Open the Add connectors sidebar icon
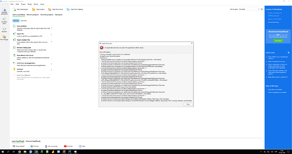 pyautogui.click(x=4, y=11)
